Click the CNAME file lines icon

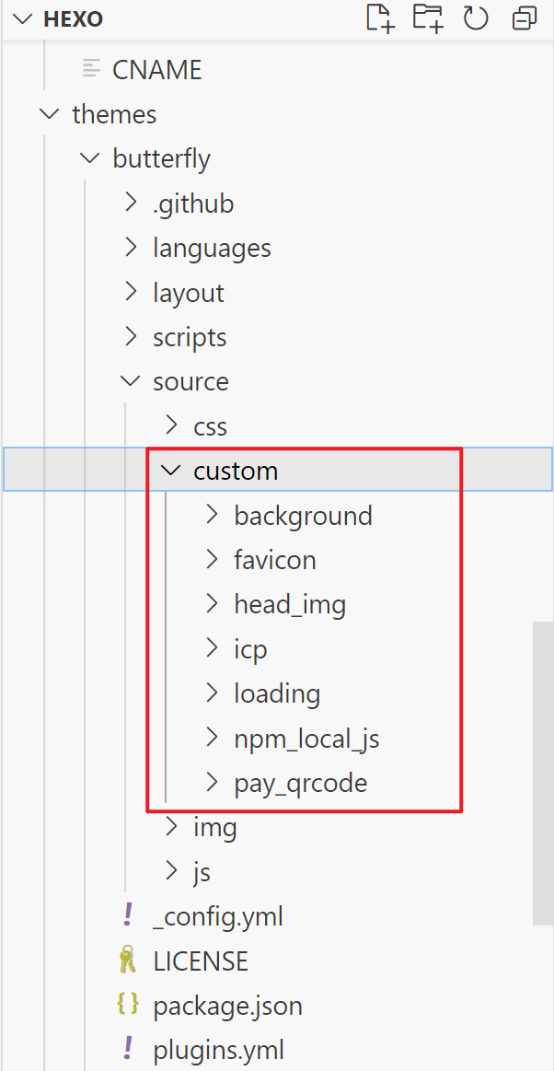(x=90, y=69)
